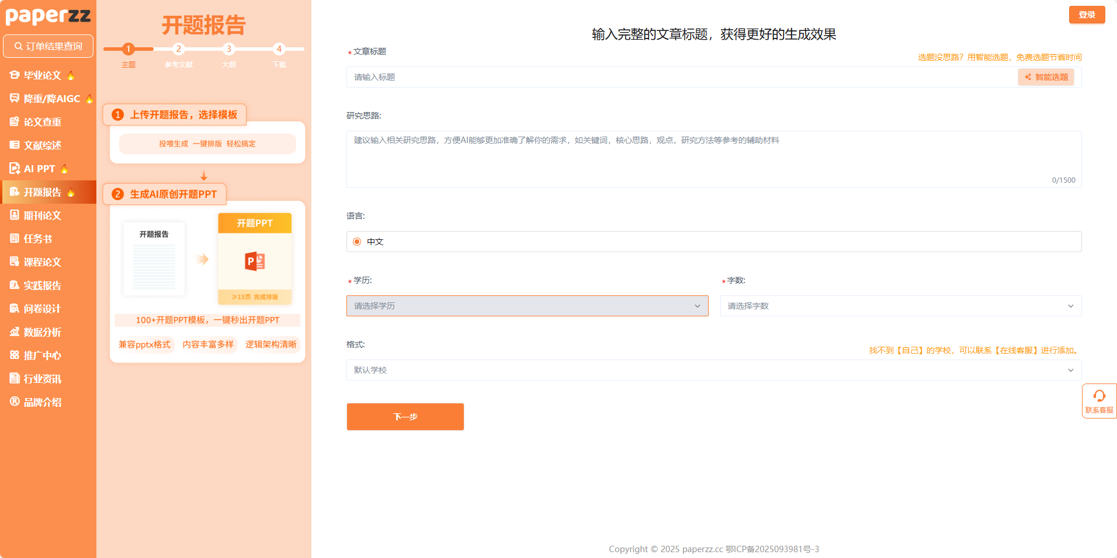Viewport: 1117px width, 558px height.
Task: Open the 请选择字数 word count dropdown
Action: [x=900, y=306]
